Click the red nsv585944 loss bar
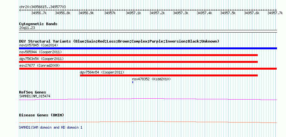The width and height of the screenshot is (286, 137). (x=138, y=55)
